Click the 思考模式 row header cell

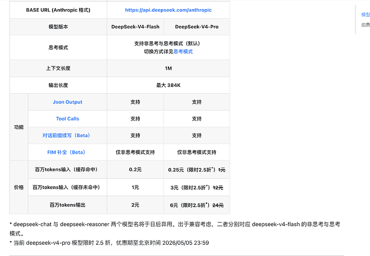click(x=58, y=47)
